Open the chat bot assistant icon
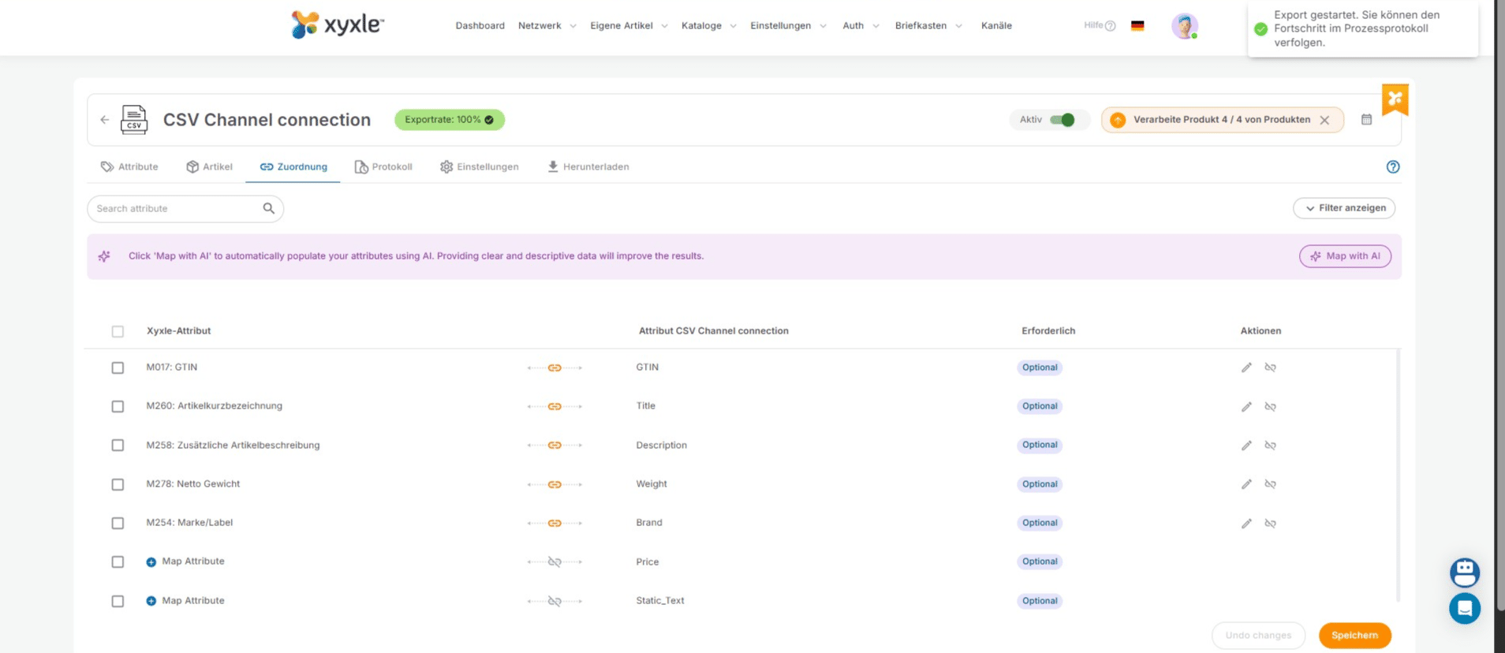Screen dimensions: 1505x653 click(x=1464, y=573)
